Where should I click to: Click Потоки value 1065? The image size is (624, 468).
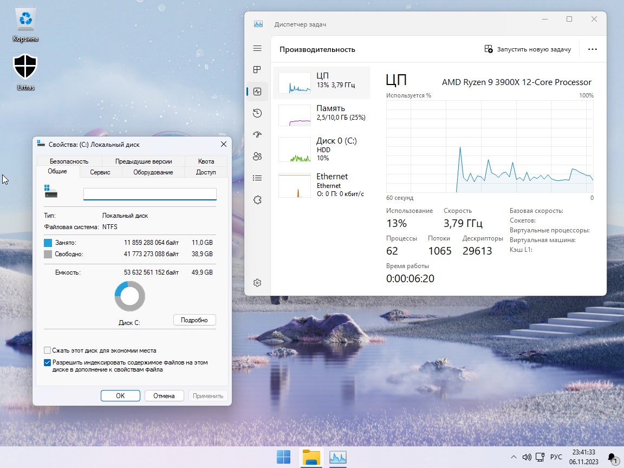point(440,251)
